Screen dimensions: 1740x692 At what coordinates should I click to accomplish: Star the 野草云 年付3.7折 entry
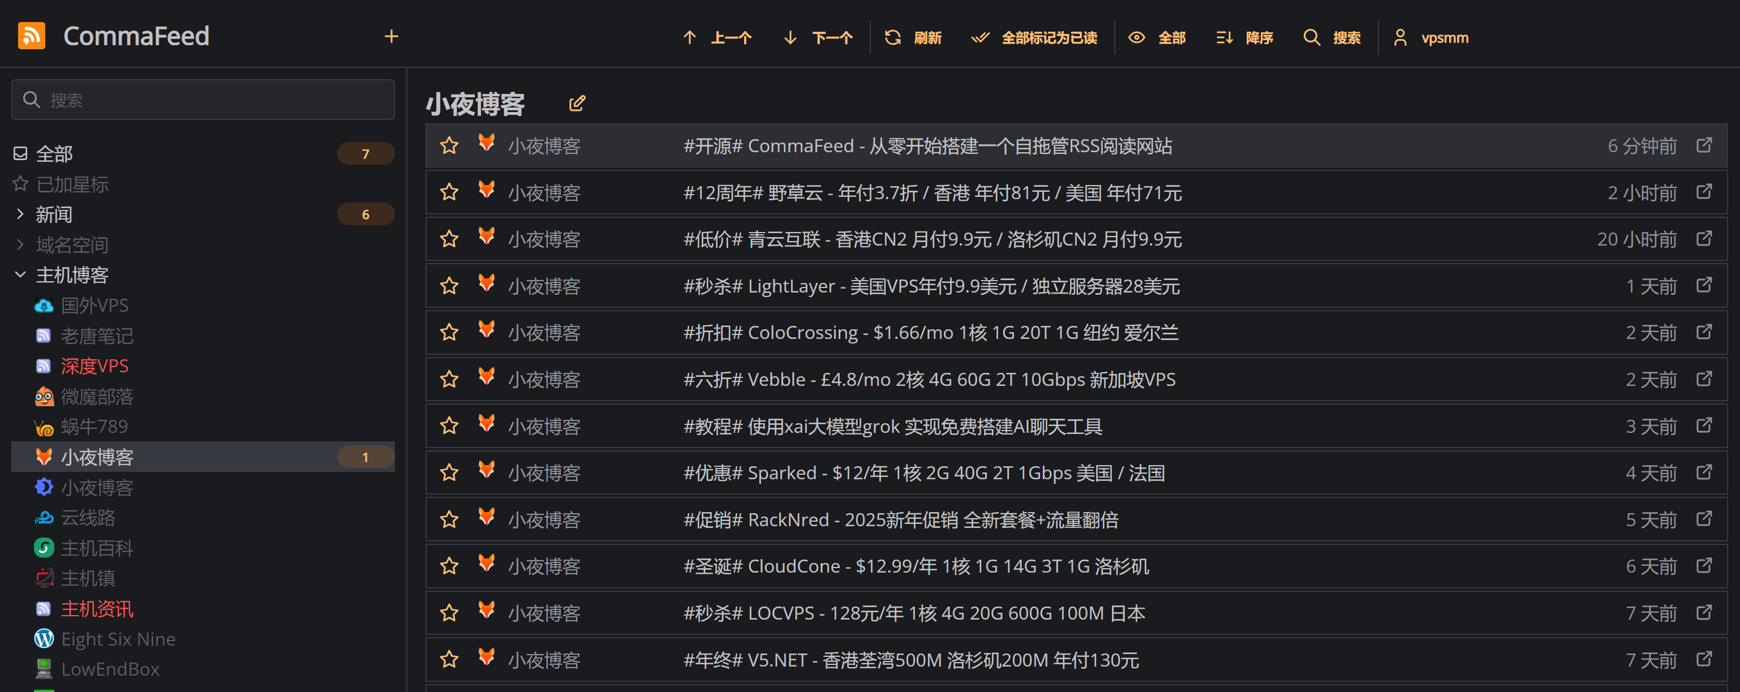coord(449,192)
